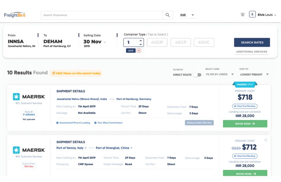View Cost Breakup for $718 rate
Screen dimensions: 281x182
[x=245, y=106]
